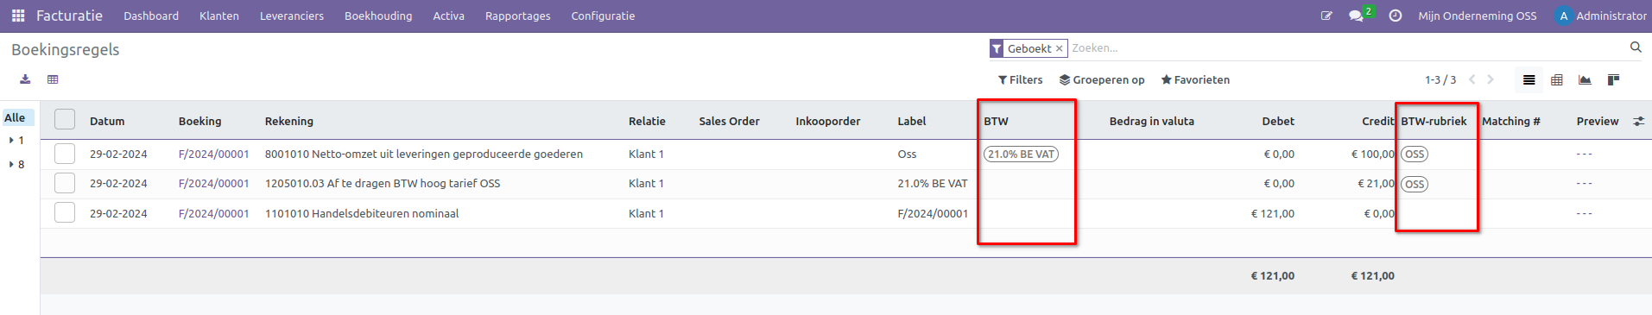Viewport: 1652px width, 315px height.
Task: Open the apps grid menu icon
Action: pyautogui.click(x=18, y=16)
